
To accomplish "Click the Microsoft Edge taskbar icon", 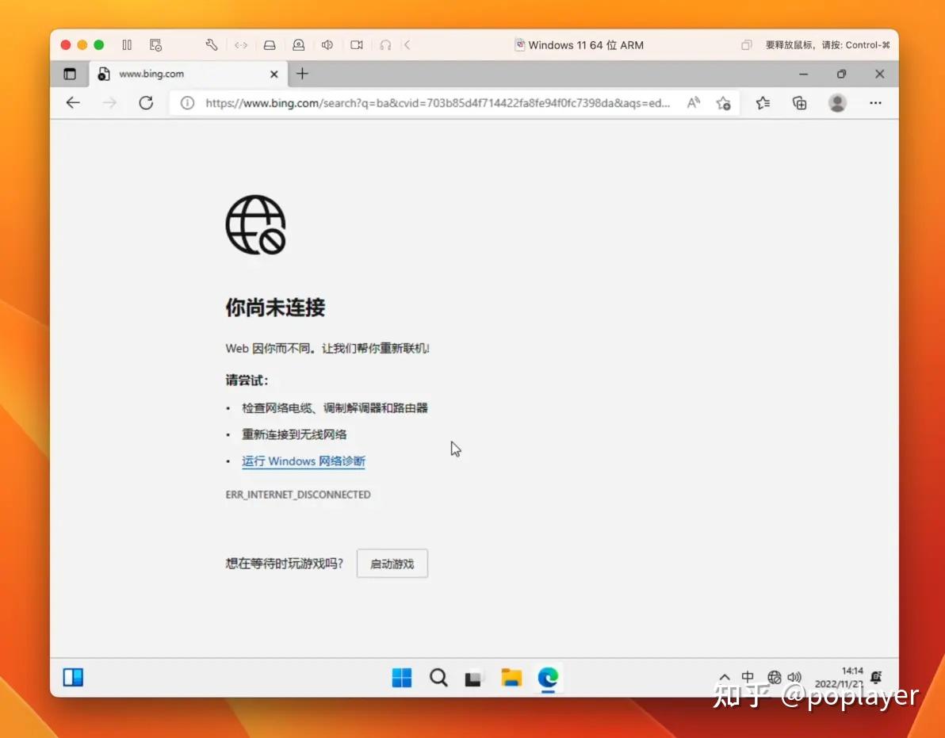I will click(x=548, y=678).
